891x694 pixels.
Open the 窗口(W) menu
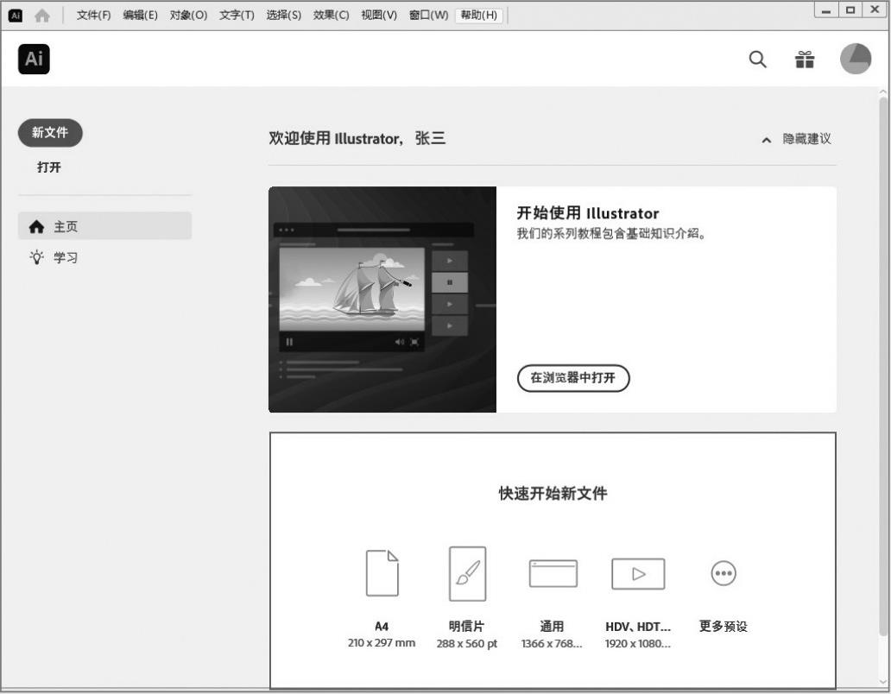(429, 16)
